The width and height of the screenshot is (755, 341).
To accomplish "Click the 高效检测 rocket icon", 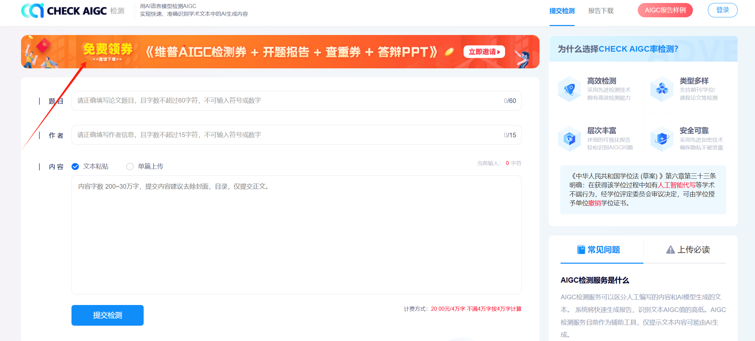I will point(569,89).
